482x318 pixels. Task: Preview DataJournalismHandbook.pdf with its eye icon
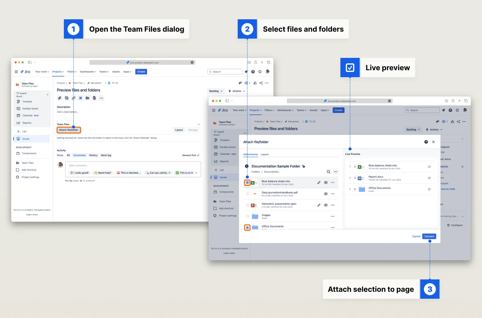coord(326,194)
